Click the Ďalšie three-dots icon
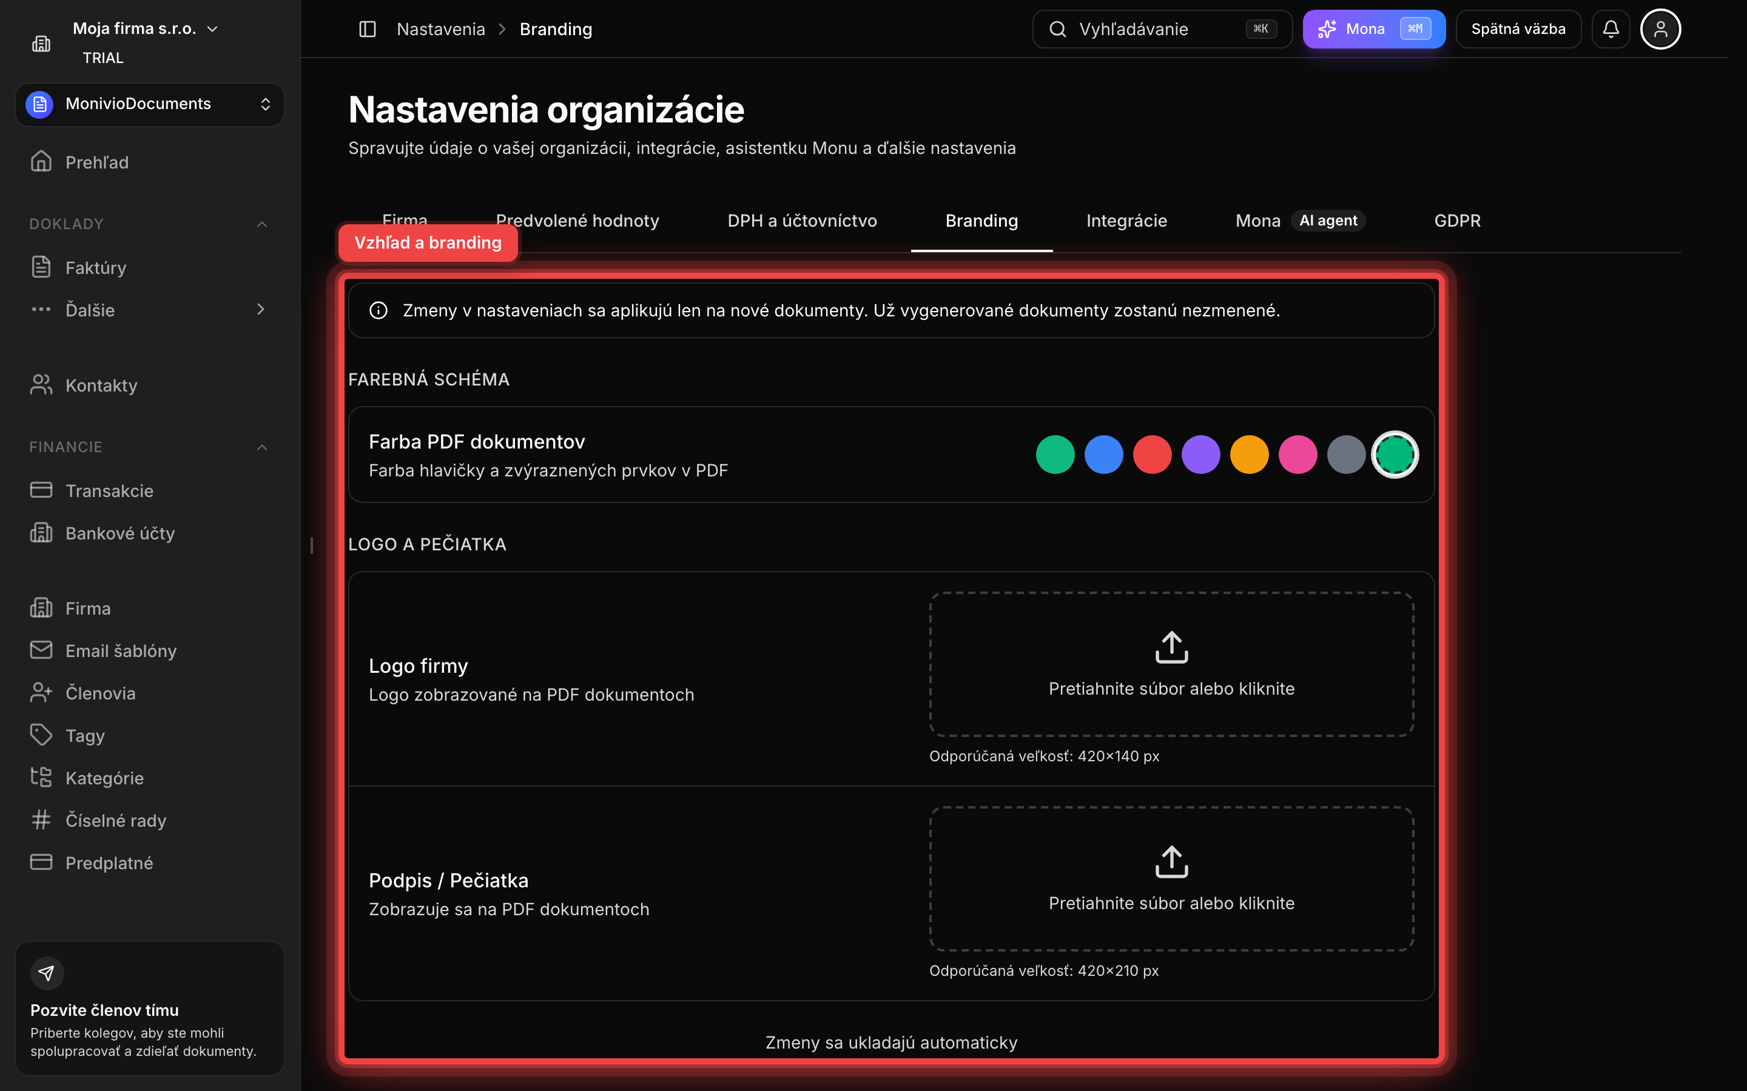The width and height of the screenshot is (1747, 1091). pos(41,310)
